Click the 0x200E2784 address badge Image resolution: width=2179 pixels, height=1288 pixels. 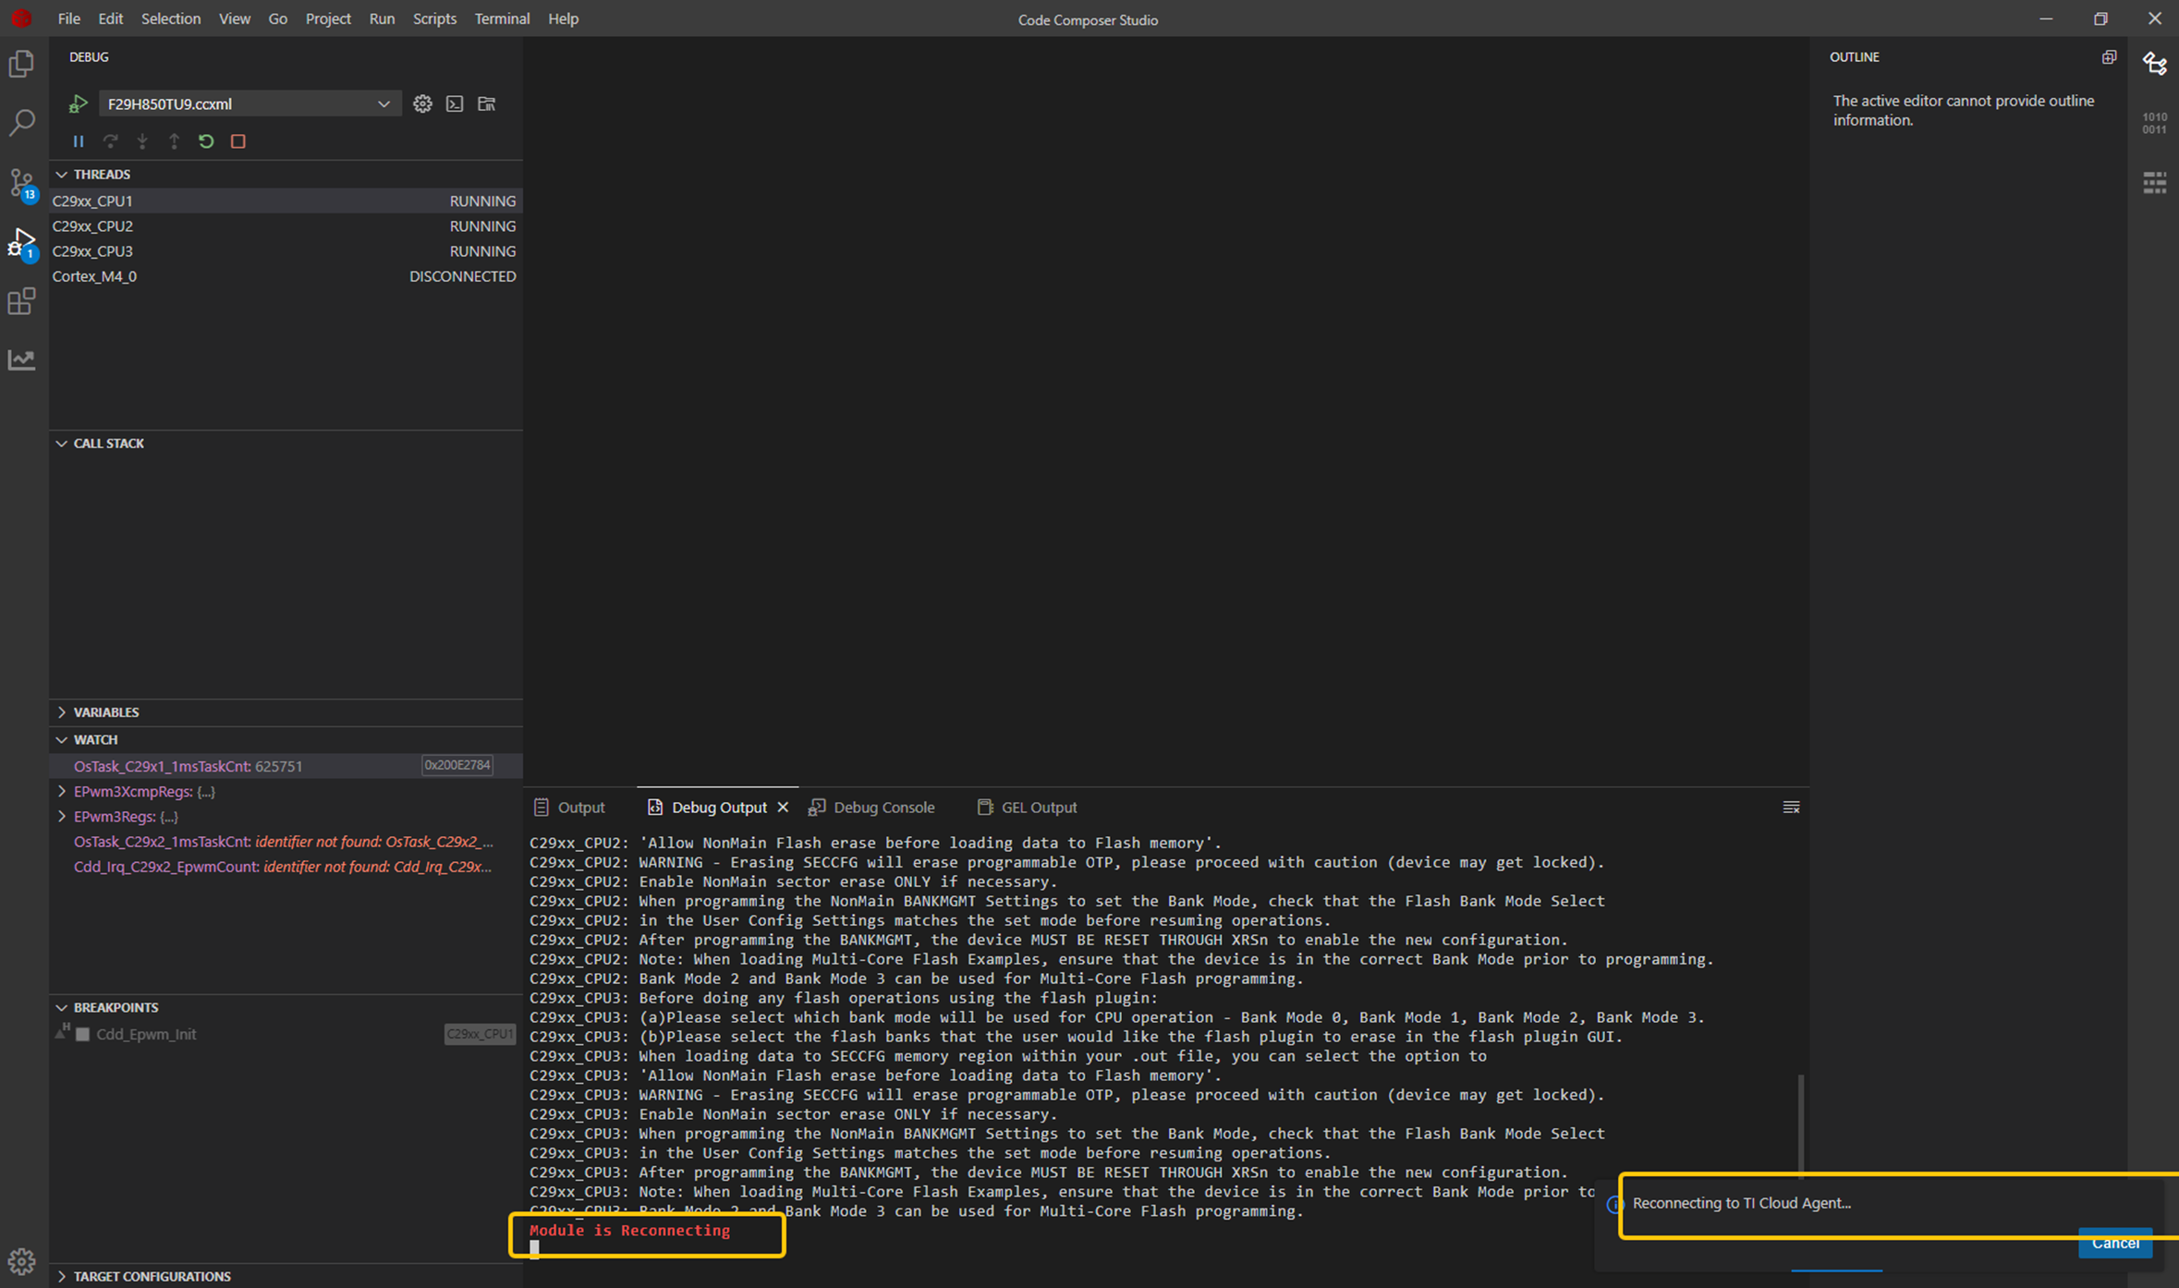click(457, 765)
